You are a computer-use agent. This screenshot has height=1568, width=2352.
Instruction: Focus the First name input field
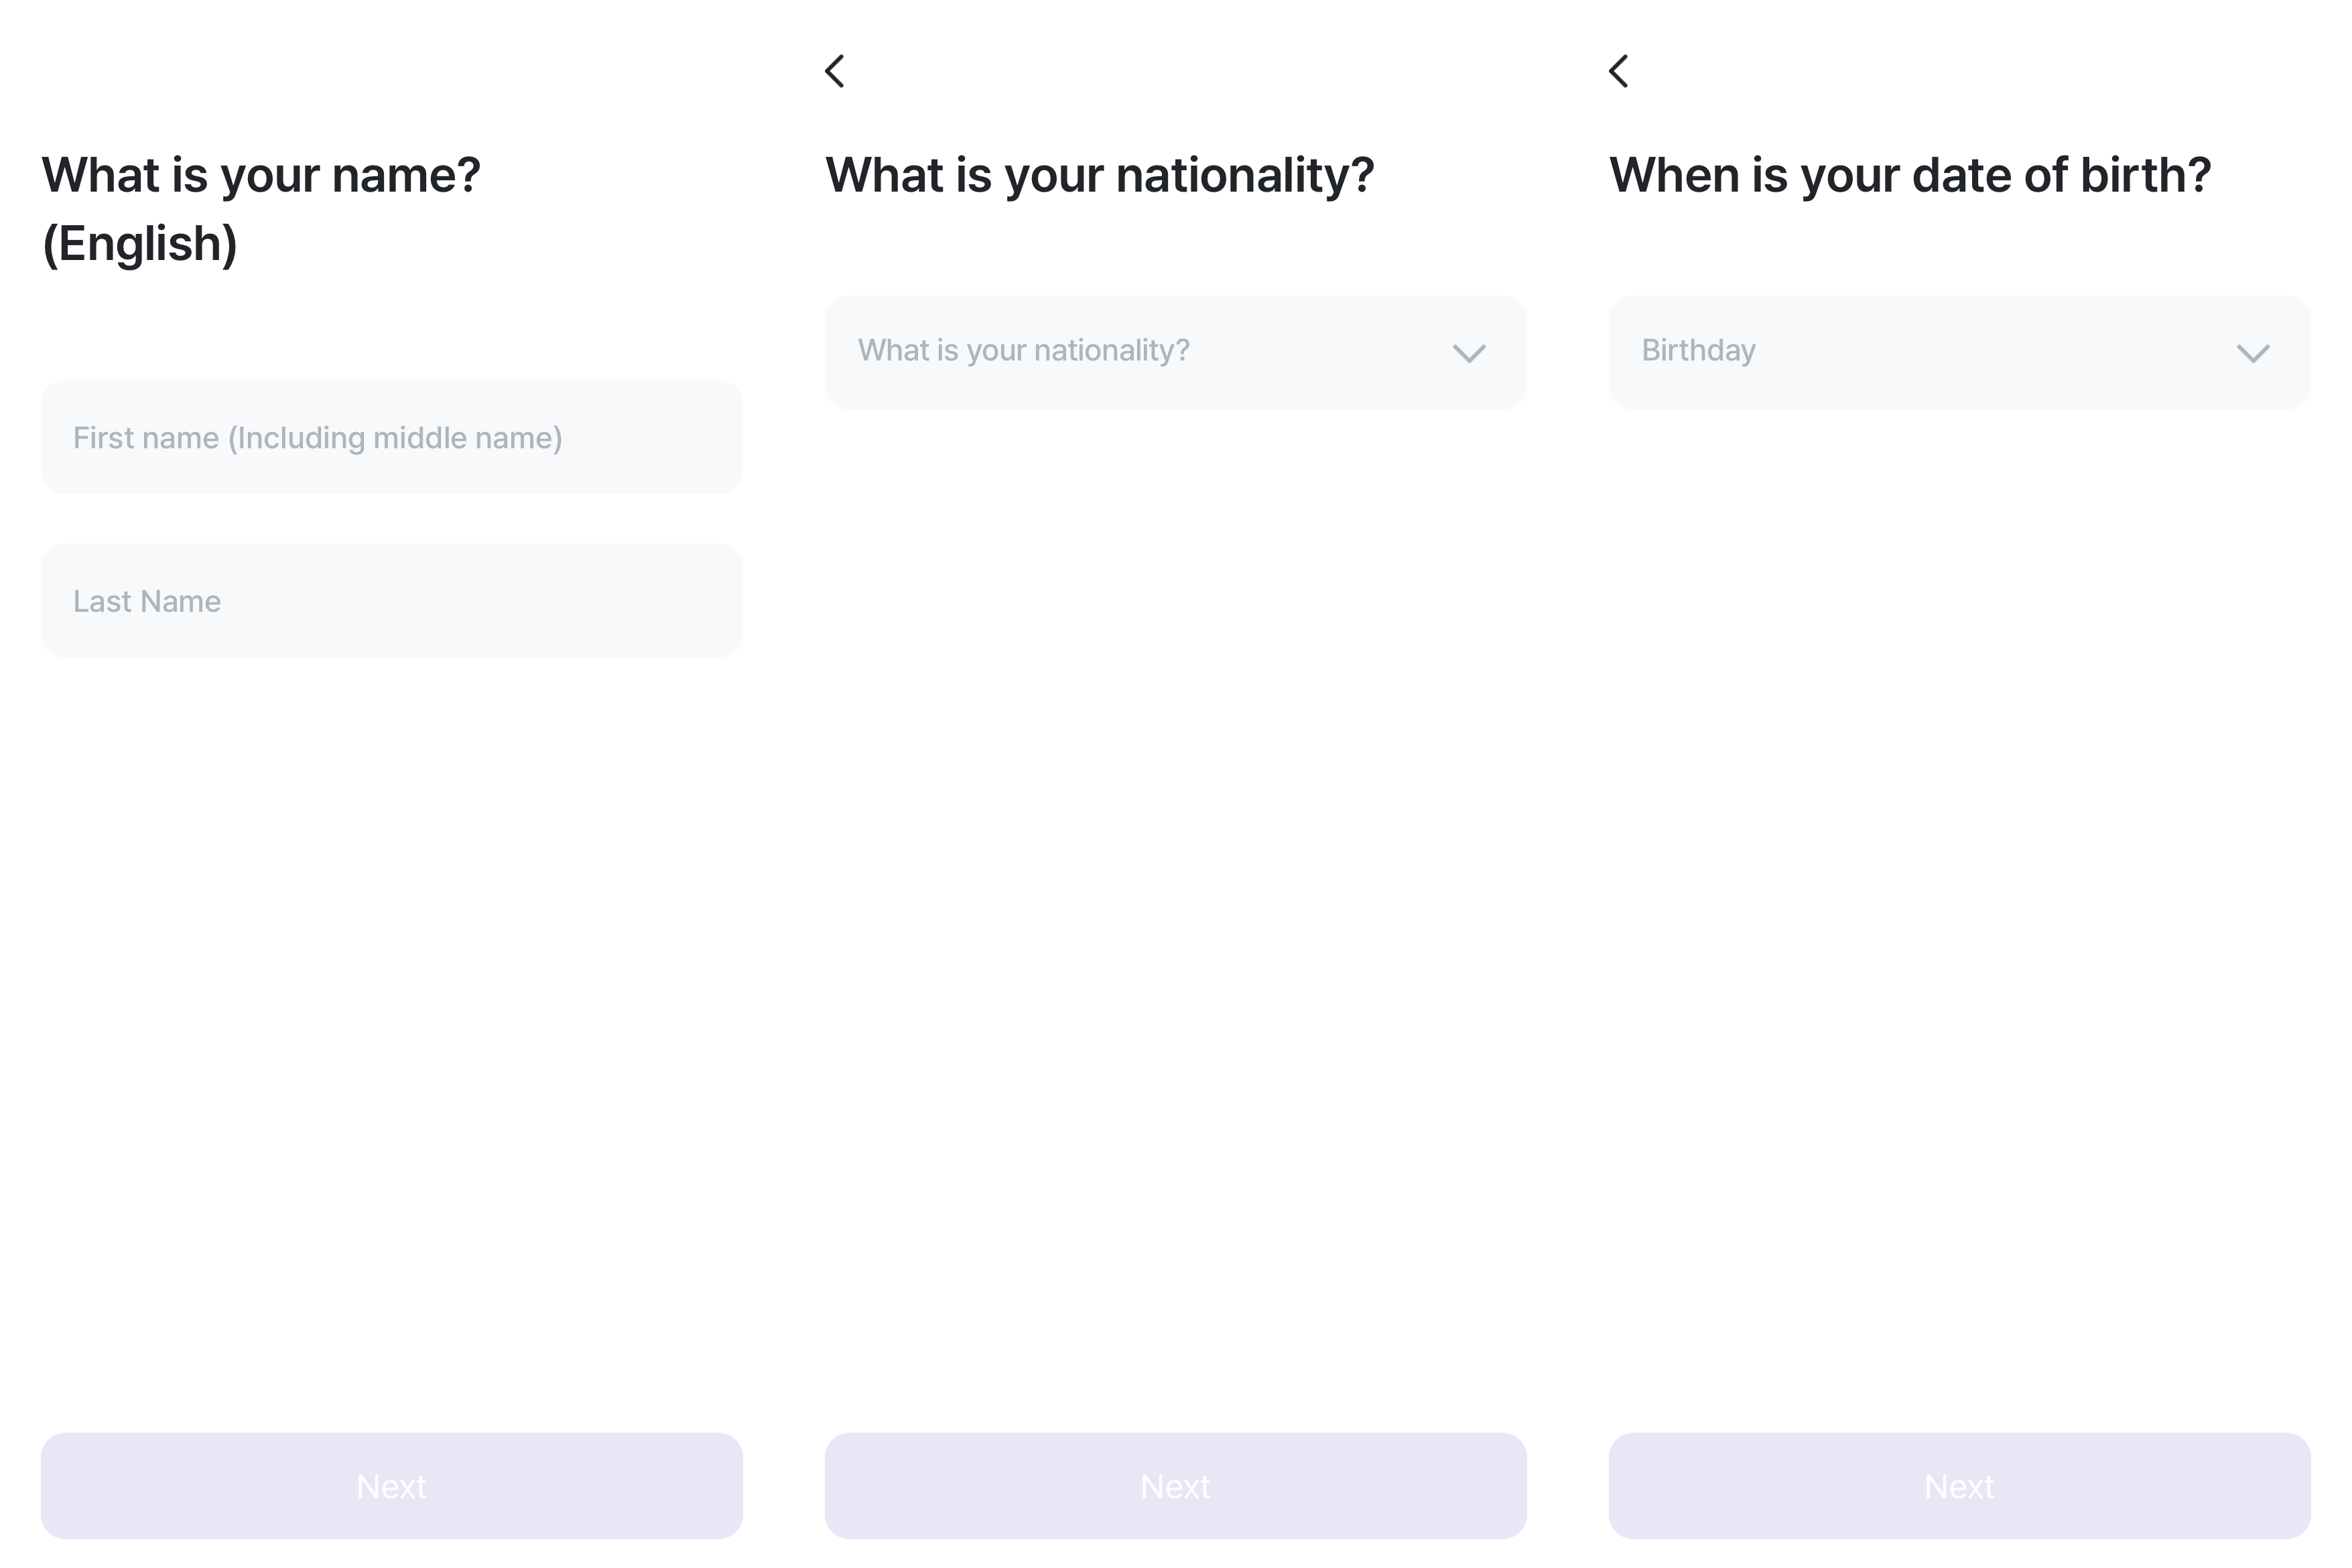click(391, 437)
